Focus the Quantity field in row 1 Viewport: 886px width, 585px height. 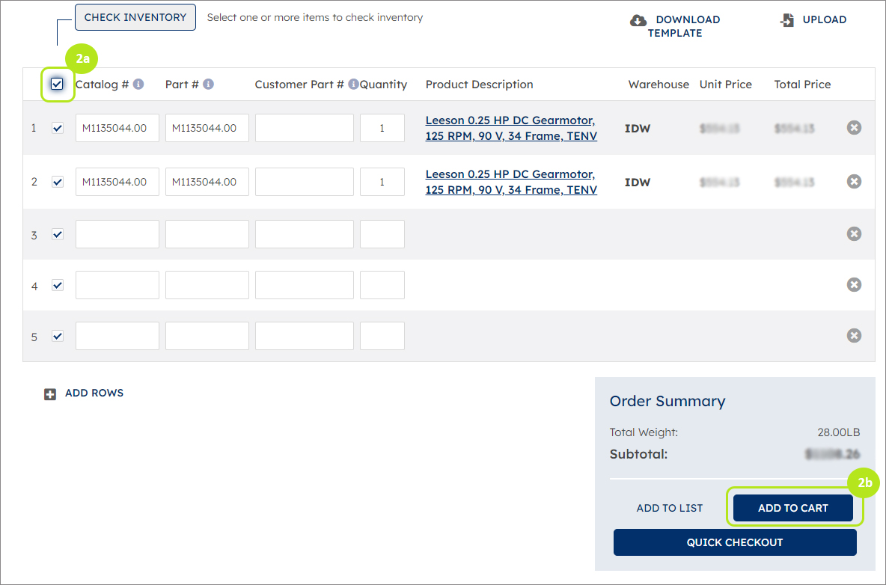click(382, 128)
